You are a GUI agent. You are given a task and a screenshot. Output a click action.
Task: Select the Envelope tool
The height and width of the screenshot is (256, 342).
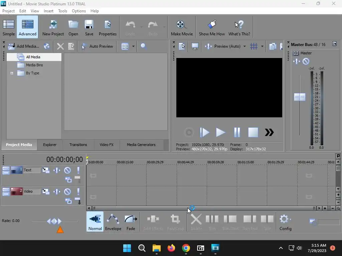(x=113, y=222)
